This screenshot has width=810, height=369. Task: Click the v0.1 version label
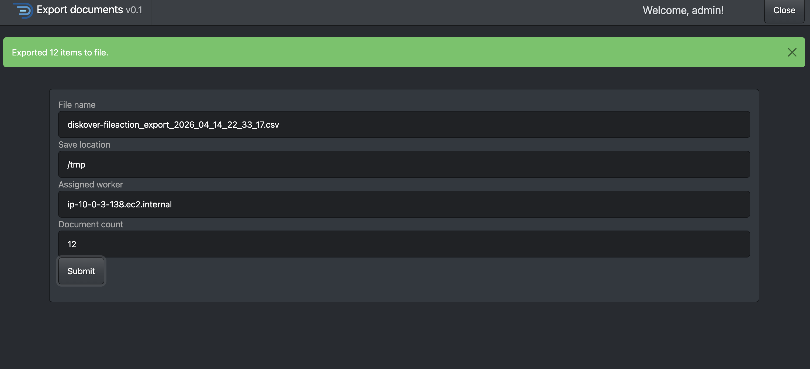tap(134, 10)
